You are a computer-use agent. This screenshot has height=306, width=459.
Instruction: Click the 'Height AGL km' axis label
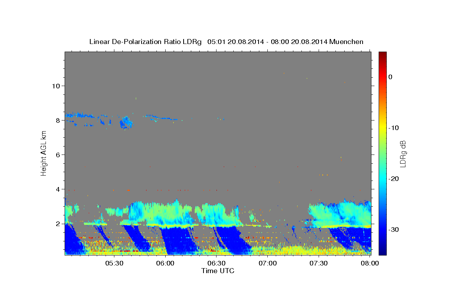(x=44, y=153)
